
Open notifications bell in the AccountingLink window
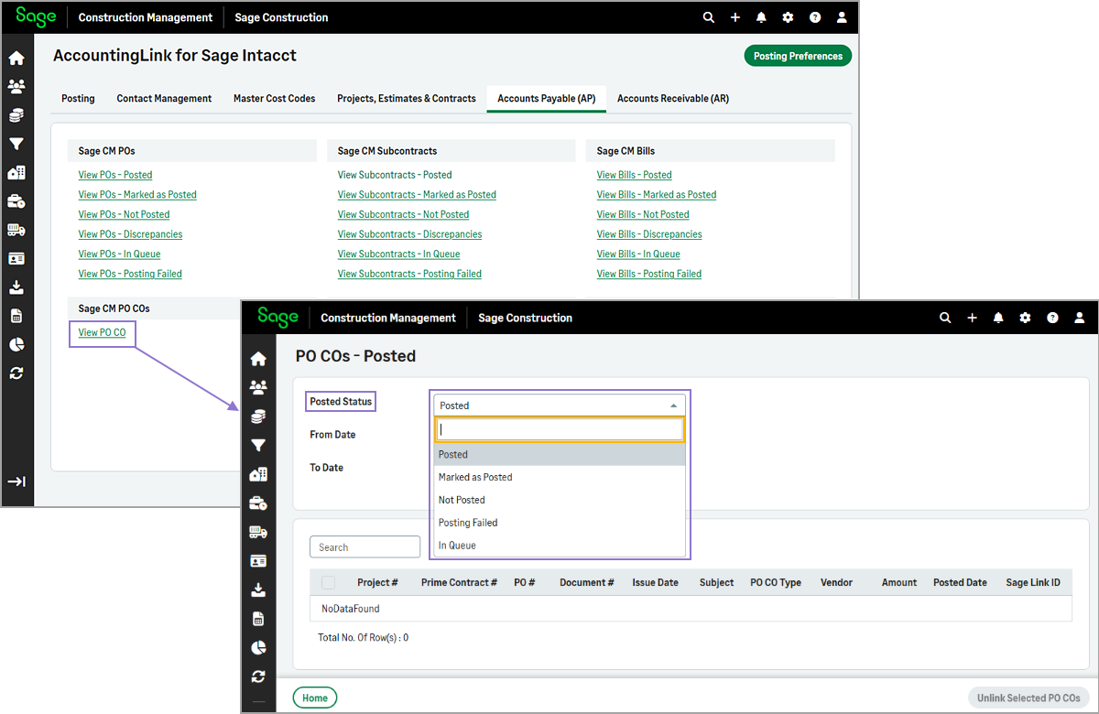click(x=761, y=17)
